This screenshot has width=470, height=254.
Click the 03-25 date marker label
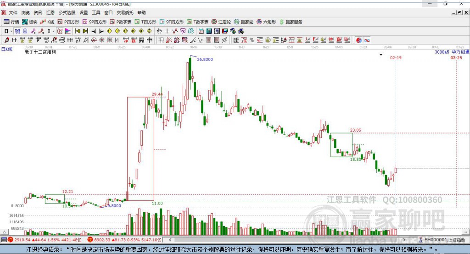coord(456,57)
